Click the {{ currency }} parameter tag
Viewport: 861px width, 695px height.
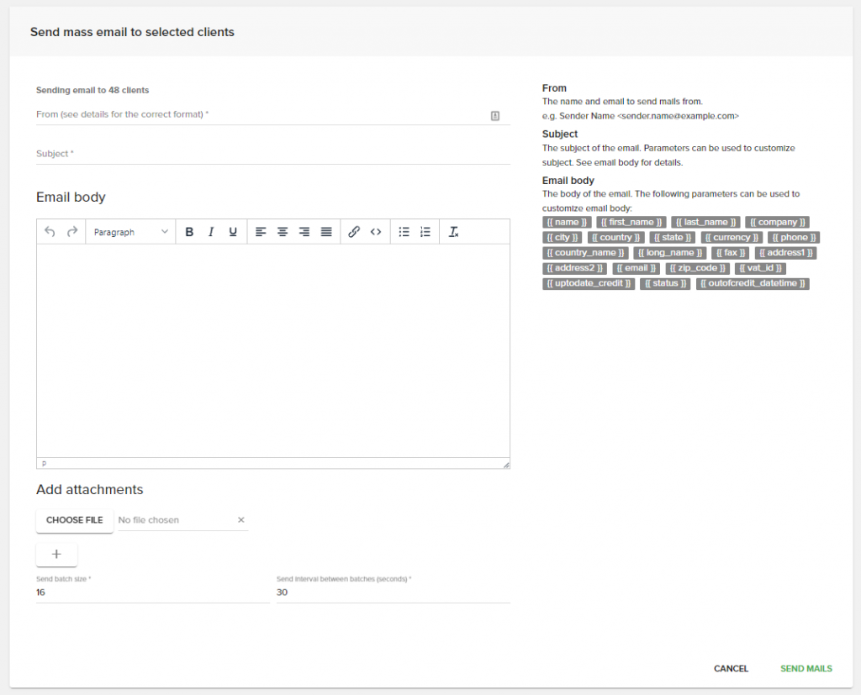732,237
